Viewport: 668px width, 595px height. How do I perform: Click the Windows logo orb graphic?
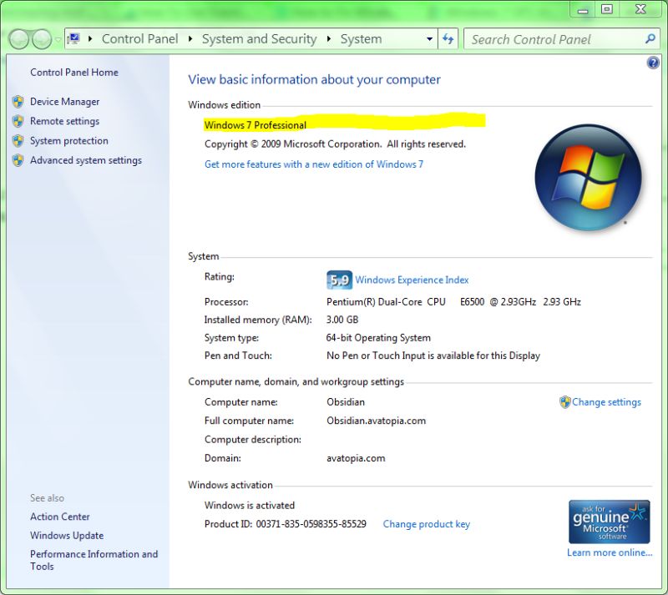(x=587, y=176)
